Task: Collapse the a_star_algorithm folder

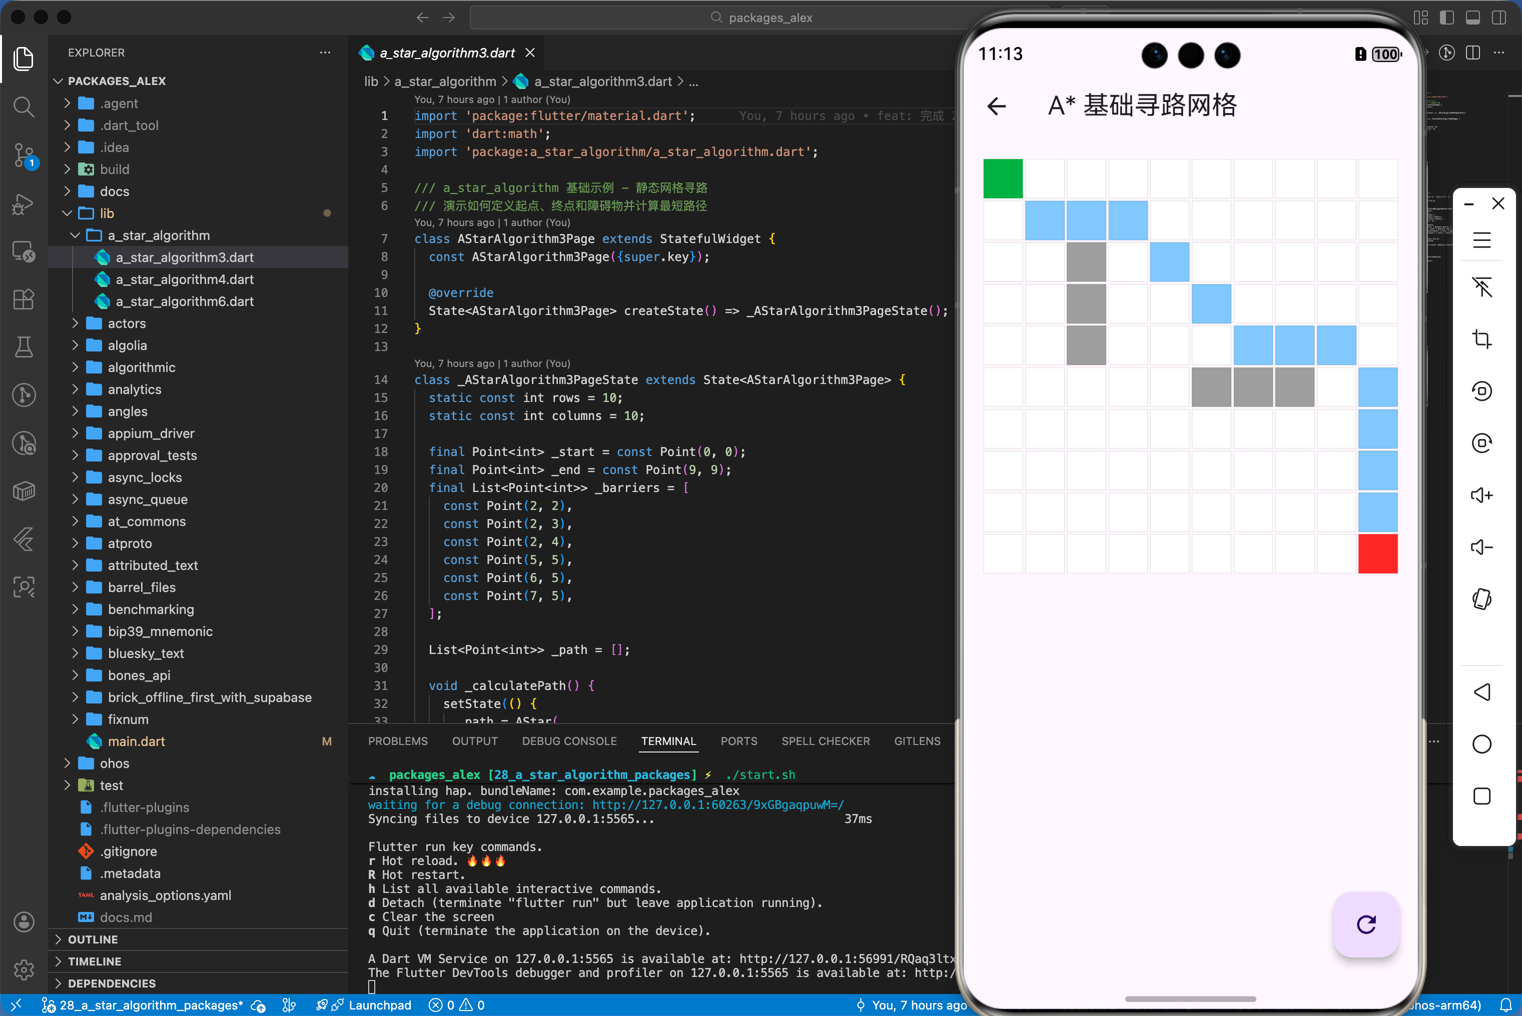Action: 158,235
